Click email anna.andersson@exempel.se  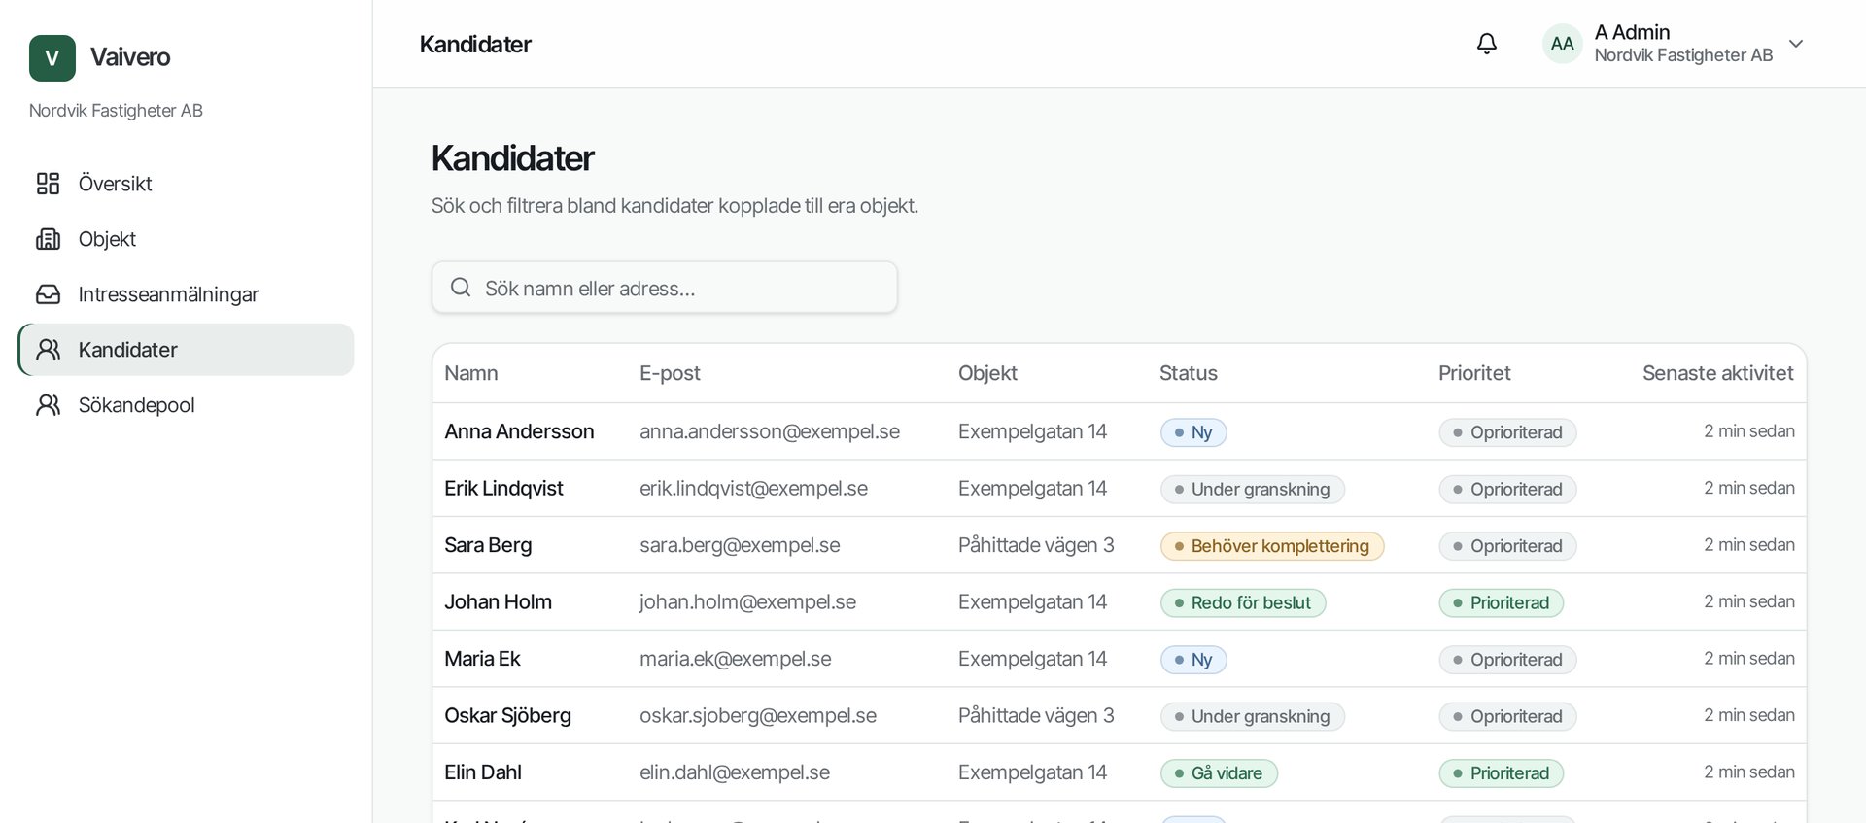coord(770,431)
